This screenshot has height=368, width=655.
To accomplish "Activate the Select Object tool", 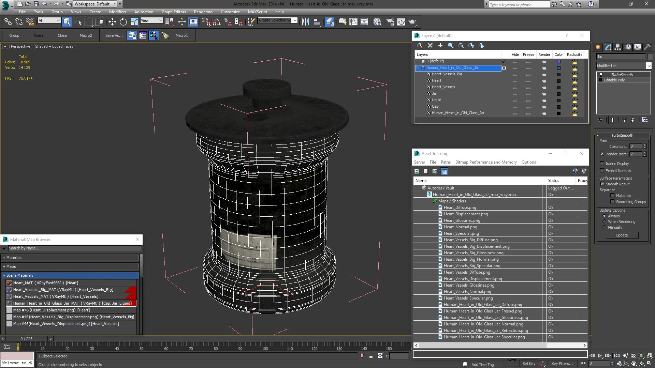I will (x=67, y=22).
